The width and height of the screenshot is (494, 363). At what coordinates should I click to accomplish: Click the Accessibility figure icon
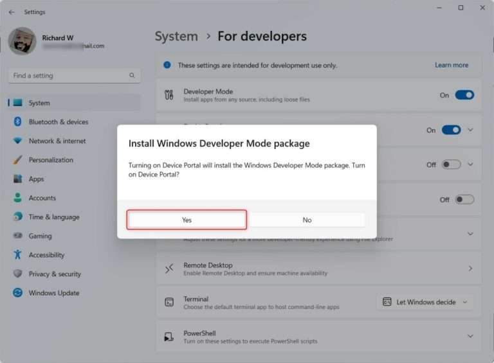tap(17, 254)
